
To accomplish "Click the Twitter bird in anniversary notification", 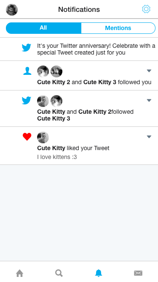I will click(26, 48).
